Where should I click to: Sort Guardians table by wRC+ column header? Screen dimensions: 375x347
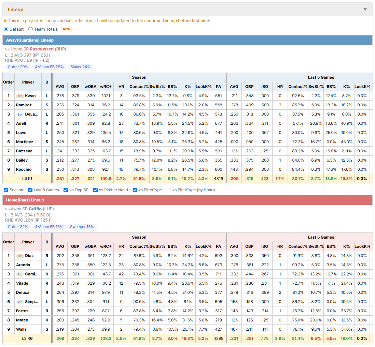[x=106, y=87]
